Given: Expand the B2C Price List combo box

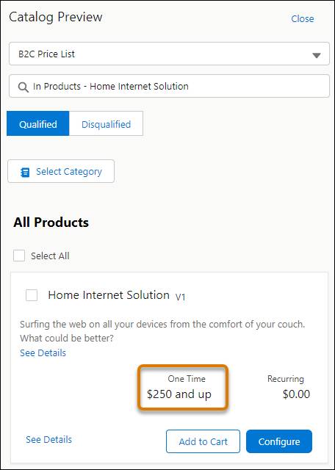Looking at the screenshot, I should pos(169,54).
